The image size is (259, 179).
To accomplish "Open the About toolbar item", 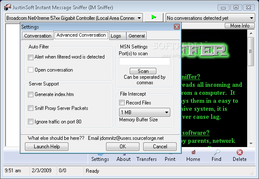I will [x=123, y=158].
